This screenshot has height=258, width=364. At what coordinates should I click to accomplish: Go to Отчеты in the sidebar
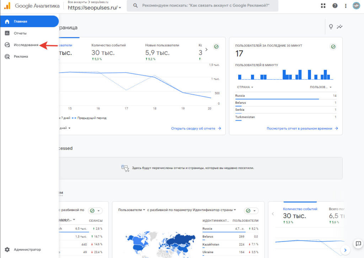click(x=20, y=33)
